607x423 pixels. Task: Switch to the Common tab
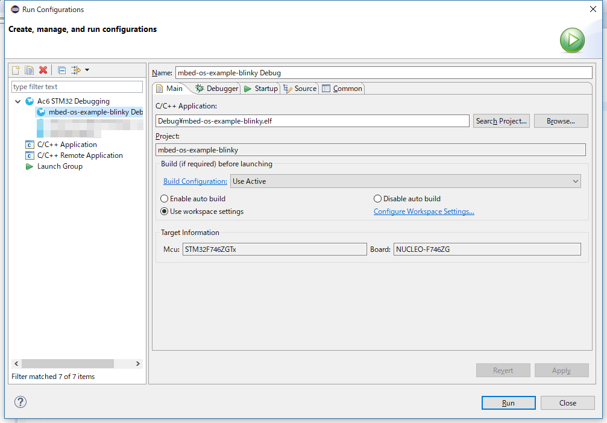point(342,89)
